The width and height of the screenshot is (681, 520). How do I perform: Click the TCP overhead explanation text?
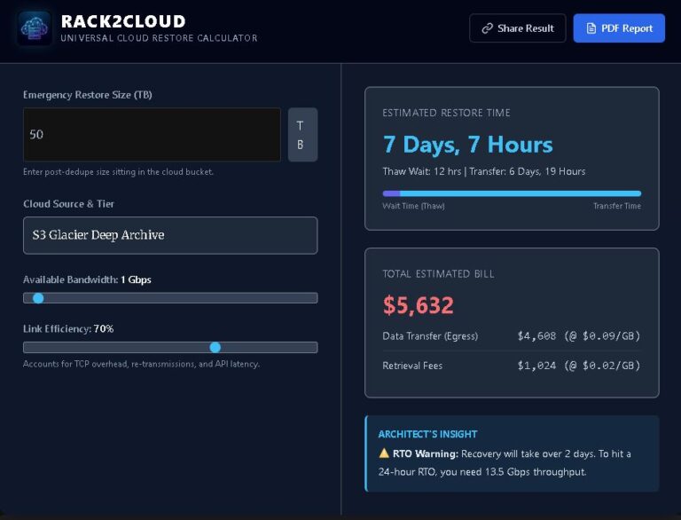pos(141,364)
